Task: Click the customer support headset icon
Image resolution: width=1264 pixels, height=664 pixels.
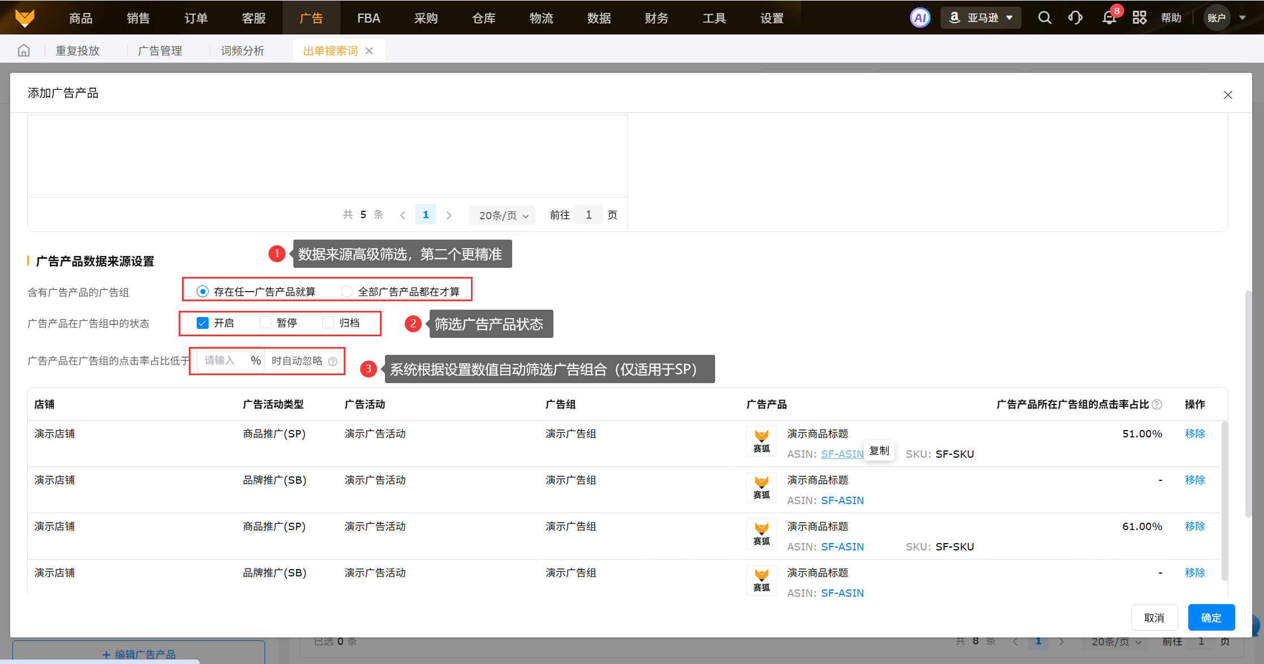Action: 1075,18
